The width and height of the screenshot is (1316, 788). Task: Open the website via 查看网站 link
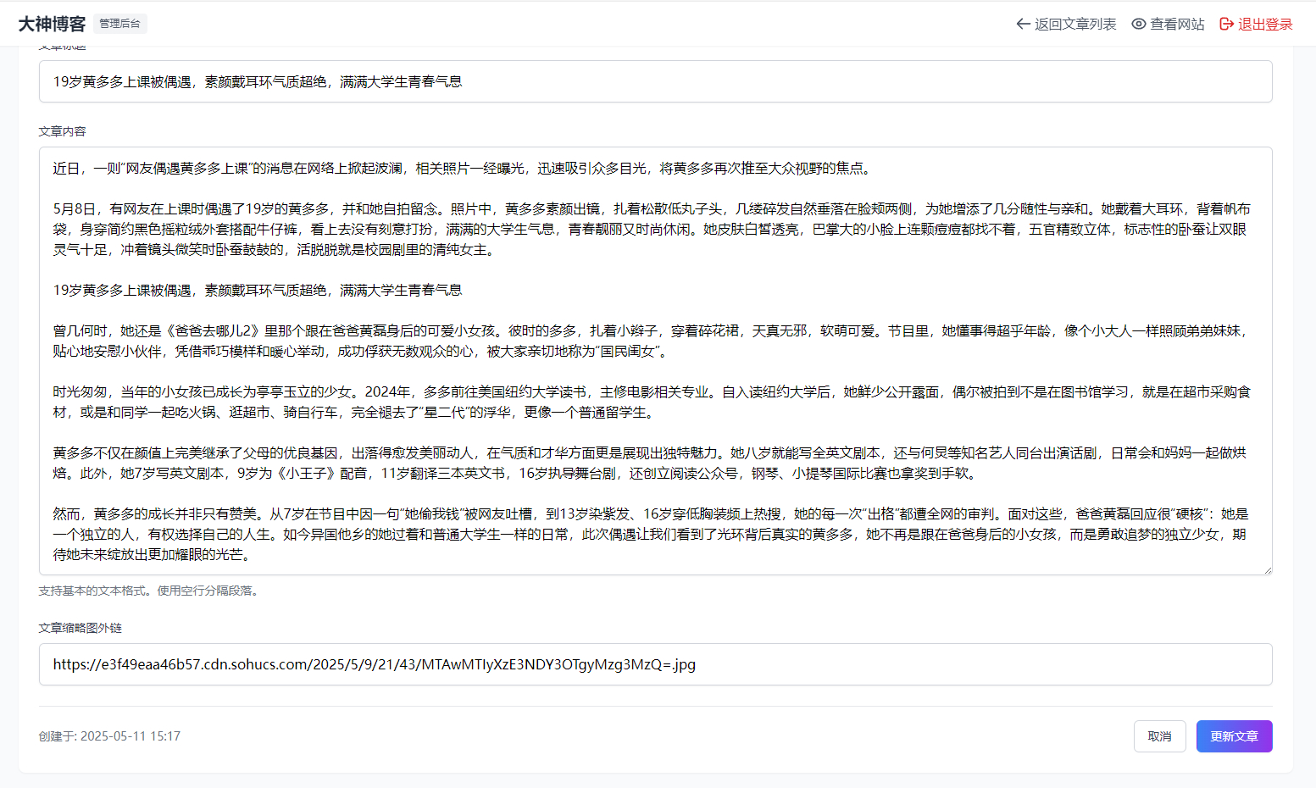click(1177, 24)
